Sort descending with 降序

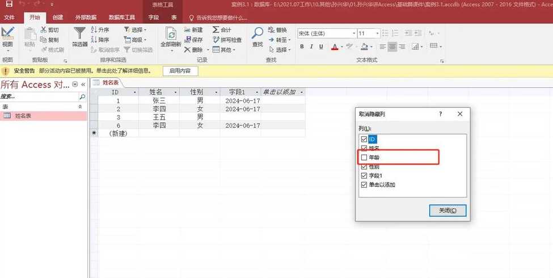(100, 40)
